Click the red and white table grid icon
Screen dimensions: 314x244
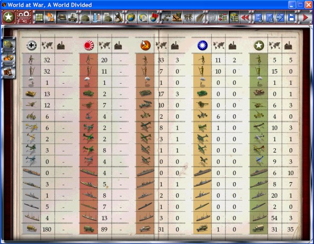[x=223, y=17]
